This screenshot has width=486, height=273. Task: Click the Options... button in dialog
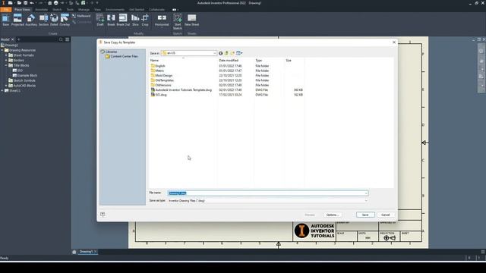click(333, 215)
